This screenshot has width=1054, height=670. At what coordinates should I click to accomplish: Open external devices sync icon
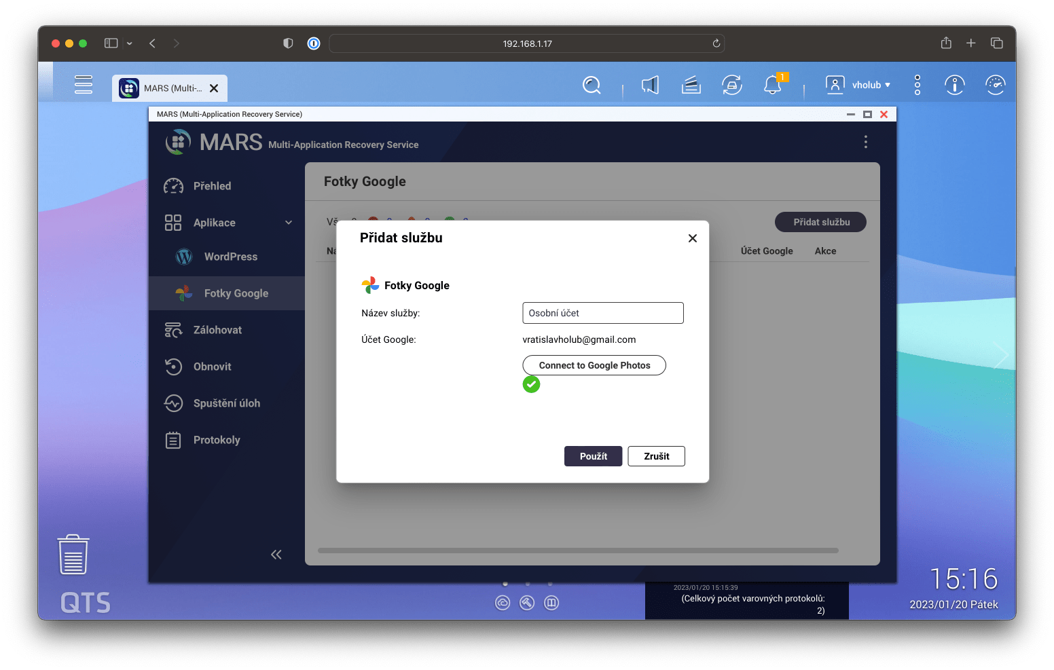(731, 85)
